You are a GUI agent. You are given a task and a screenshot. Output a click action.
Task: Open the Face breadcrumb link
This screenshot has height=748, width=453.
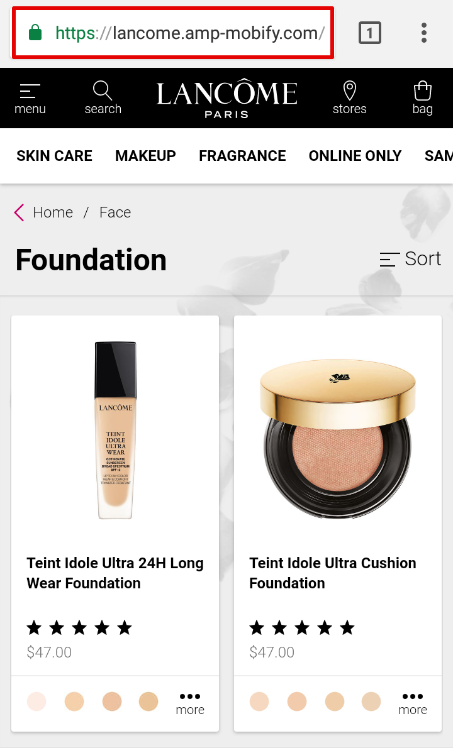click(115, 212)
